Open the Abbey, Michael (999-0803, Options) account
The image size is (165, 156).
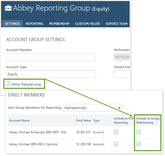[x=33, y=144]
